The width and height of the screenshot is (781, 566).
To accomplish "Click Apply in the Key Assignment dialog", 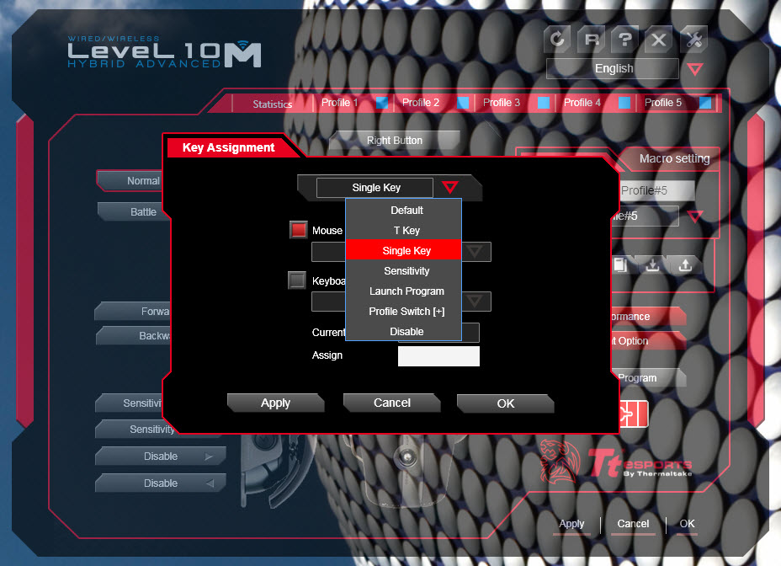I will [x=275, y=403].
